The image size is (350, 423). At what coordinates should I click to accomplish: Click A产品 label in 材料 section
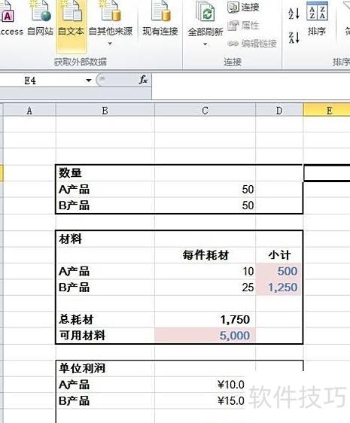74,272
